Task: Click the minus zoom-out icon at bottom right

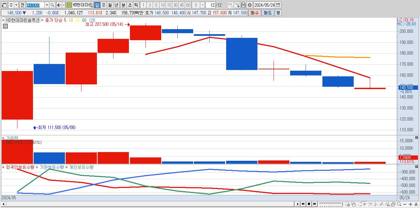Action: (405, 204)
